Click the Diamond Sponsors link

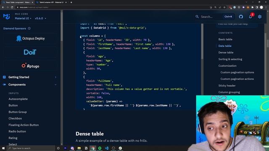[x=15, y=29]
